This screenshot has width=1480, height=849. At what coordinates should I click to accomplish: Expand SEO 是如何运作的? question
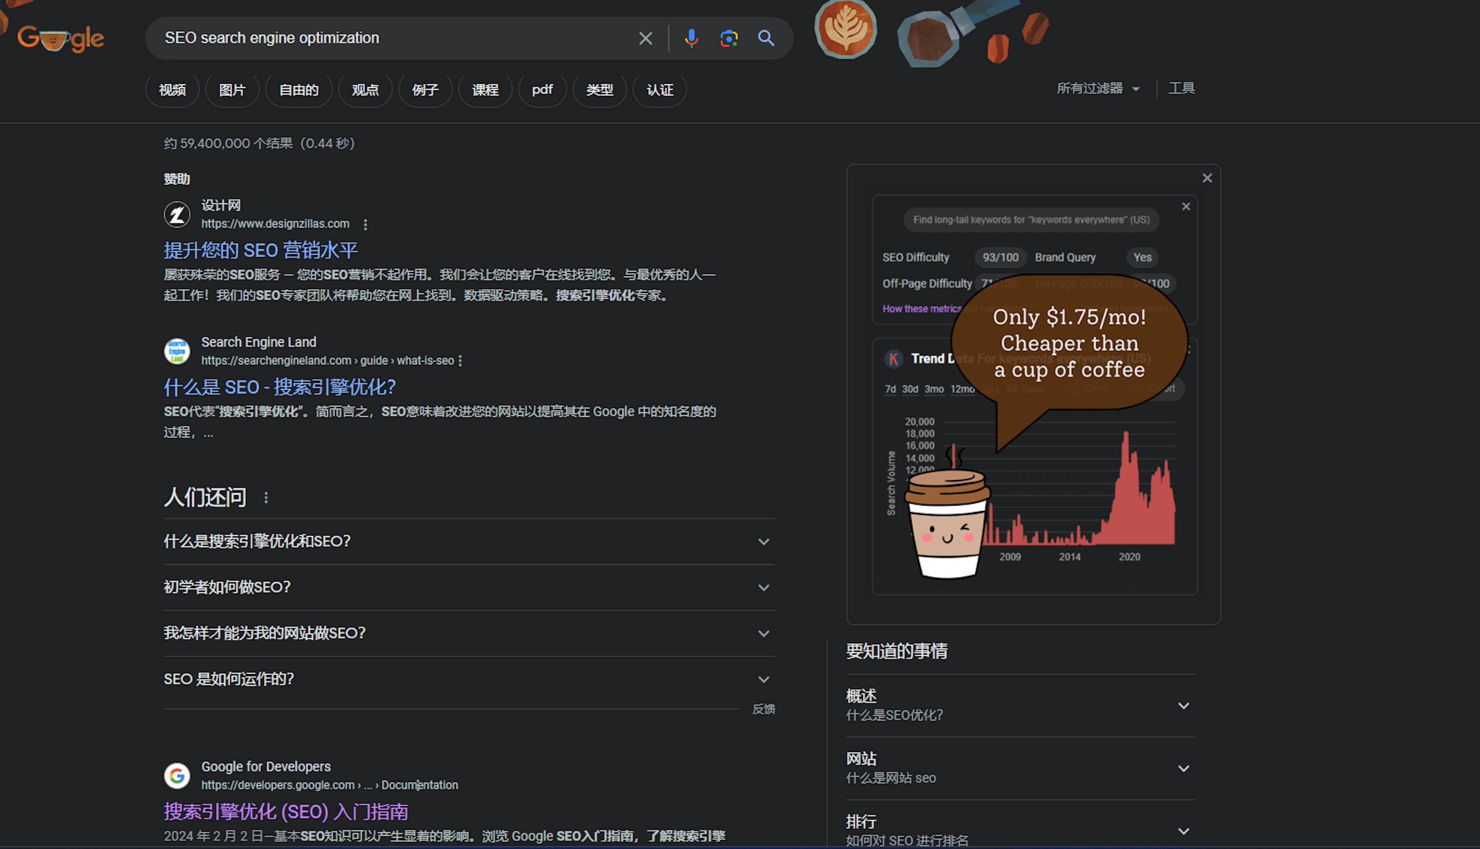pos(469,679)
